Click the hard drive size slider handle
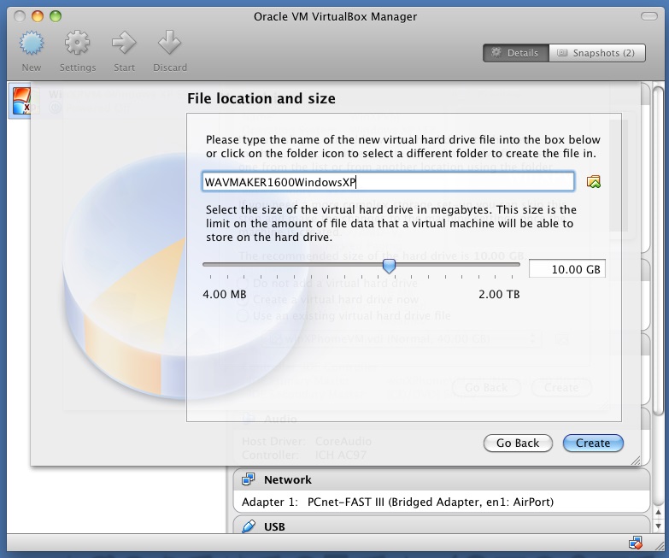Image resolution: width=669 pixels, height=558 pixels. (389, 266)
